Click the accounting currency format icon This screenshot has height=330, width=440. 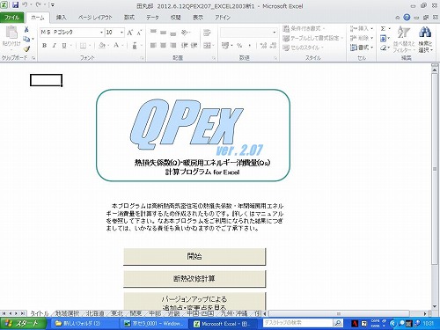(x=225, y=46)
